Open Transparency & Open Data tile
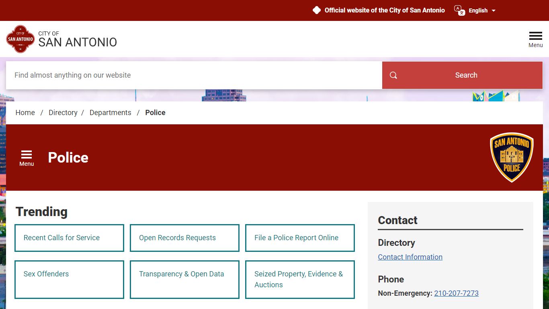This screenshot has height=309, width=549. pyautogui.click(x=184, y=280)
